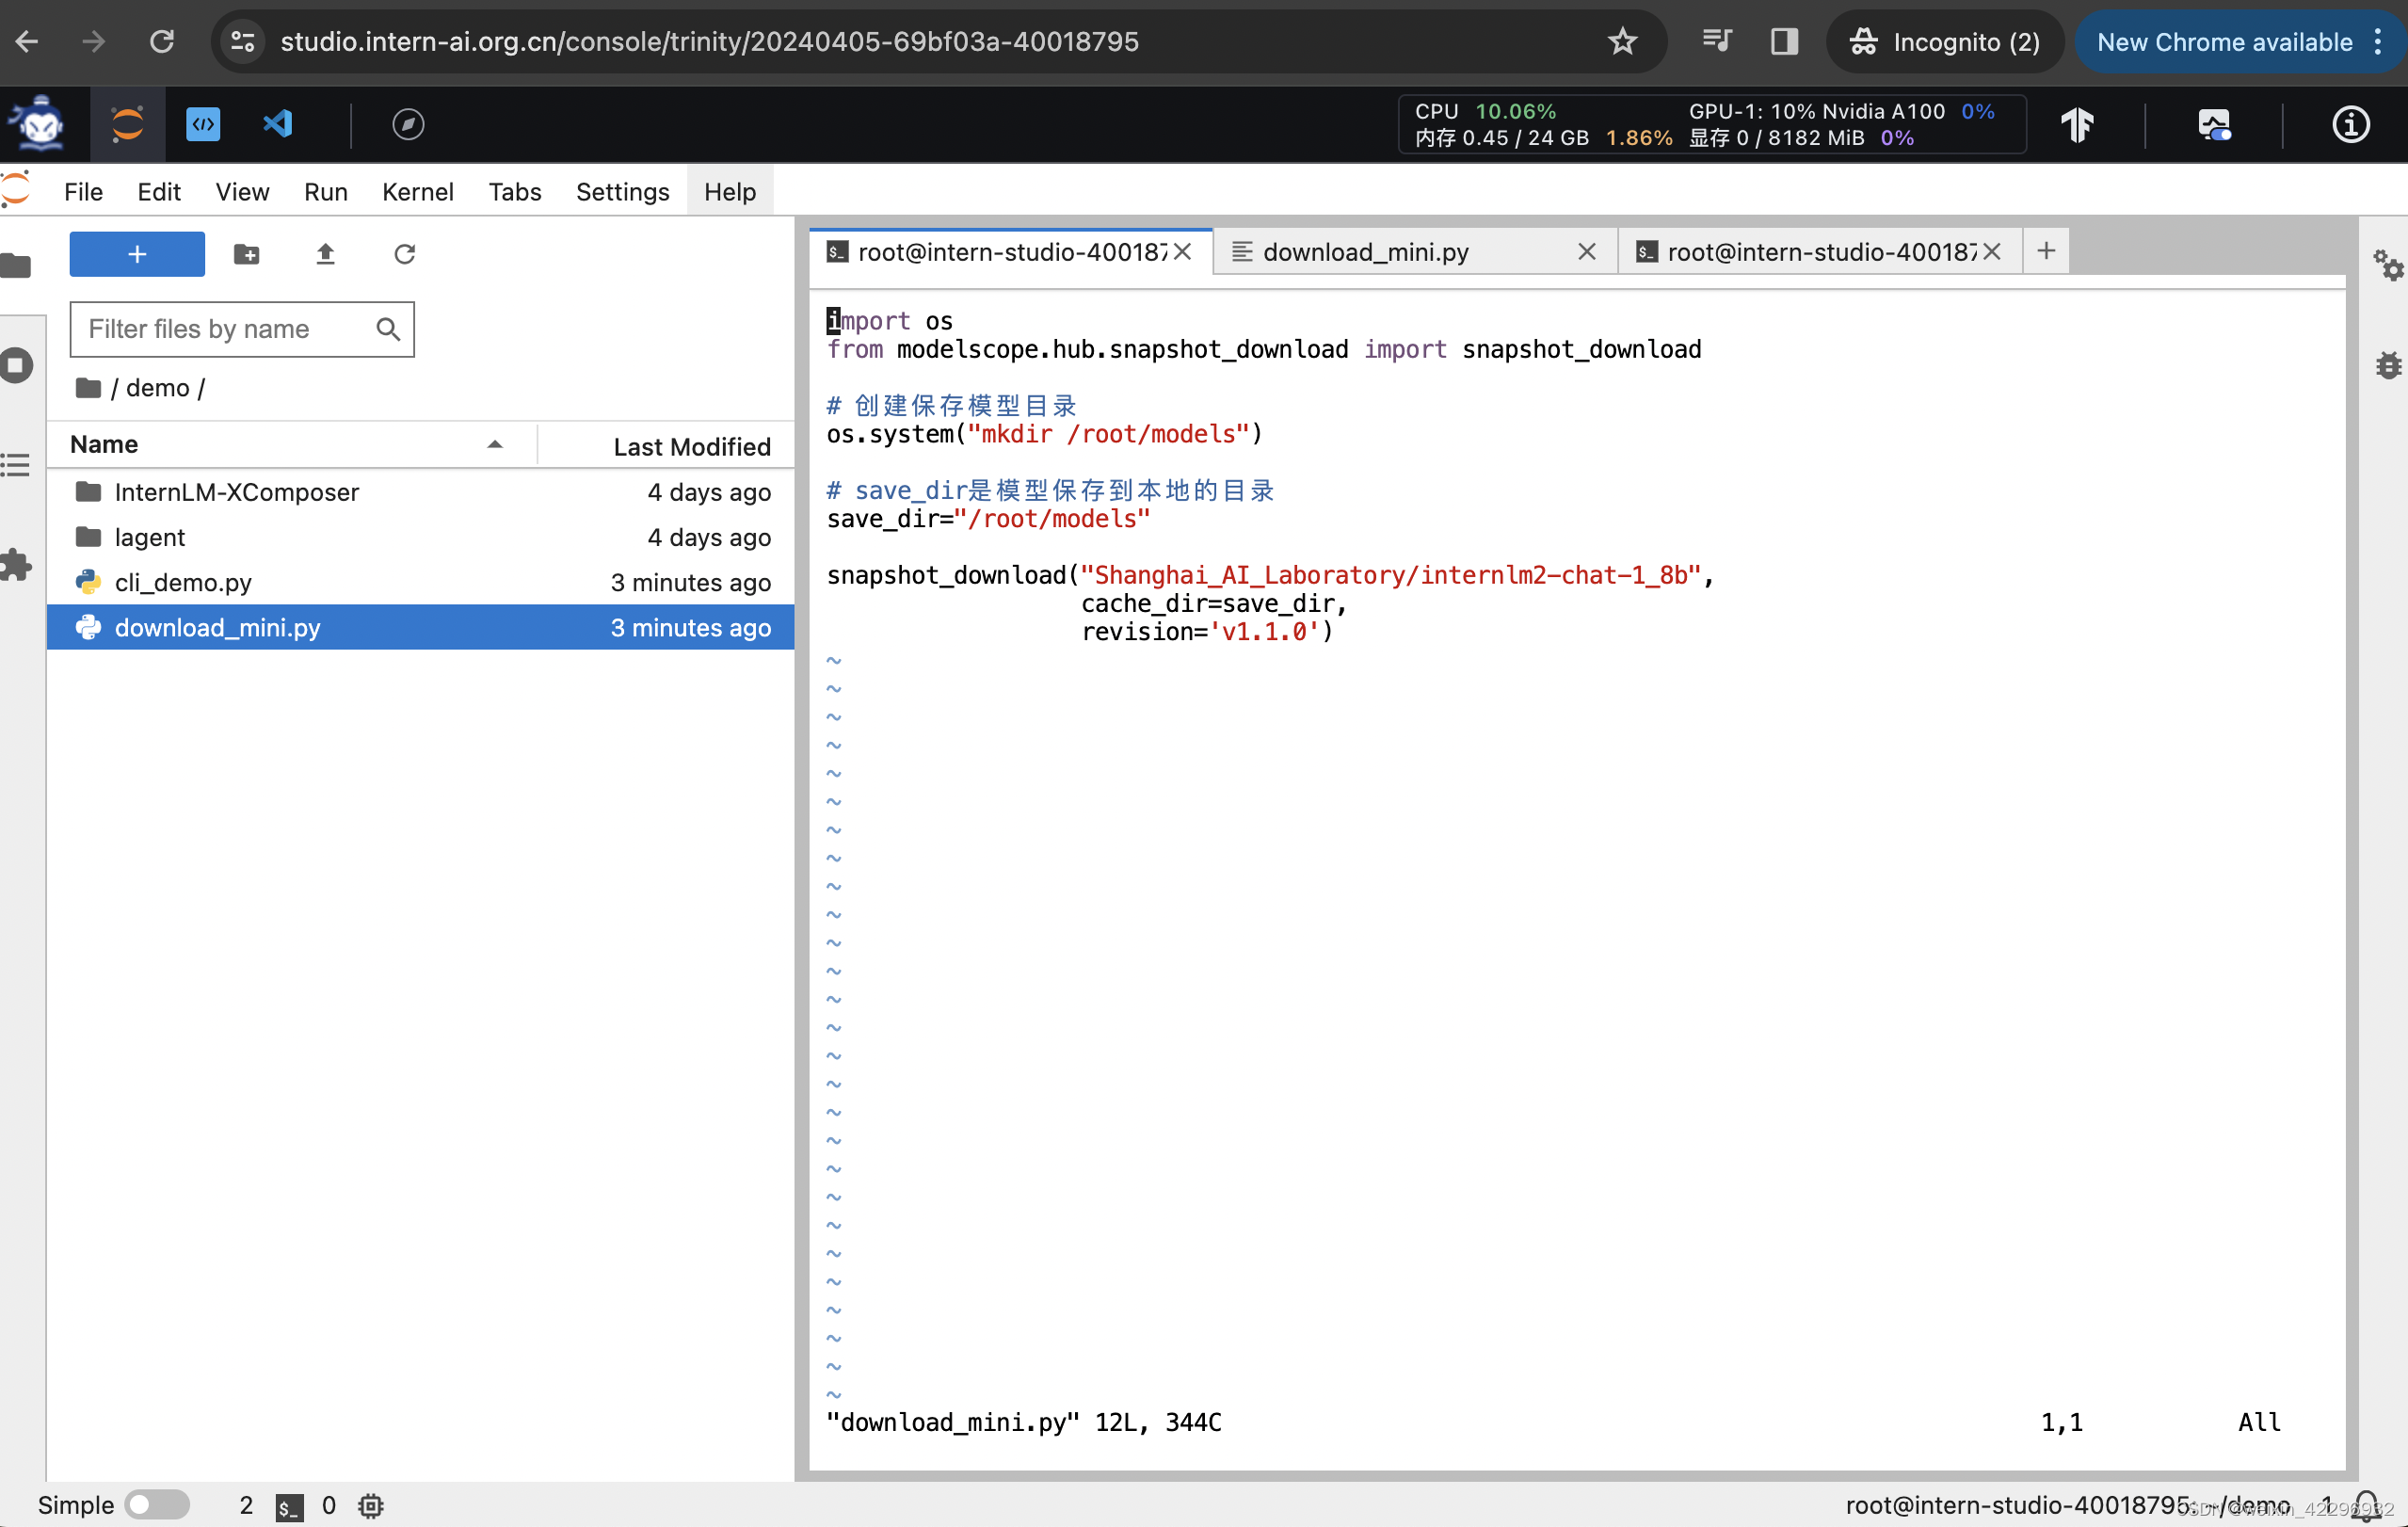Refresh the file browser list

point(404,254)
